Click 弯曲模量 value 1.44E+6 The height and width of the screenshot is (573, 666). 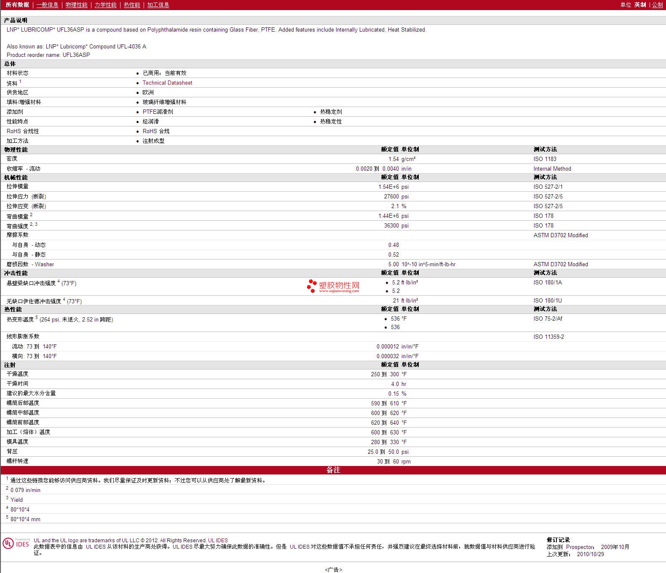point(388,216)
